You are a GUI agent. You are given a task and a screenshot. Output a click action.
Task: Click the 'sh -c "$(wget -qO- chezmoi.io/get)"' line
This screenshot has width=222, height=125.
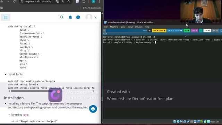[34, 121]
